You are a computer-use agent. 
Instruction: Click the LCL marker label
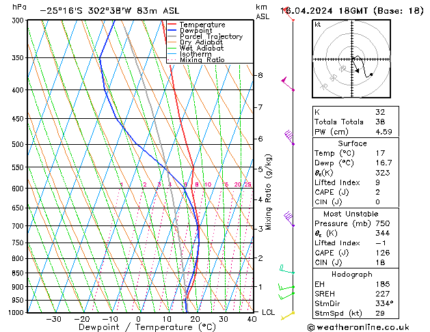268,313
